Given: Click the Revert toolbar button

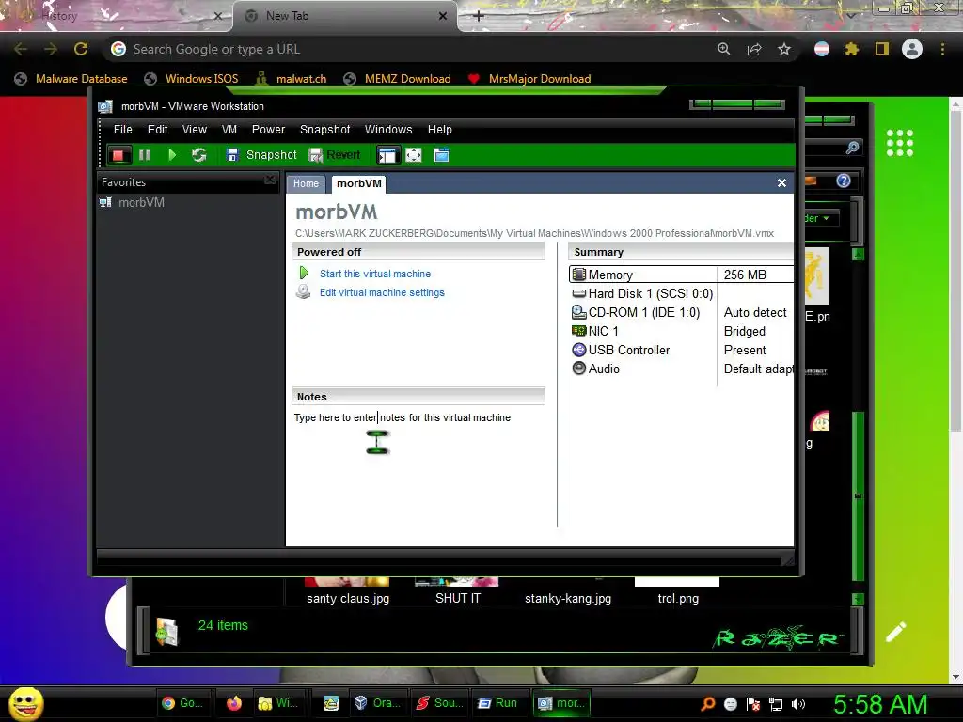Looking at the screenshot, I should (335, 155).
